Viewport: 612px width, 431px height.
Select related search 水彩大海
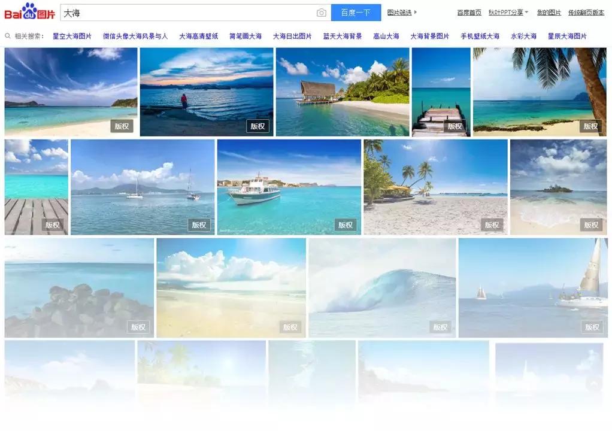[x=523, y=36]
